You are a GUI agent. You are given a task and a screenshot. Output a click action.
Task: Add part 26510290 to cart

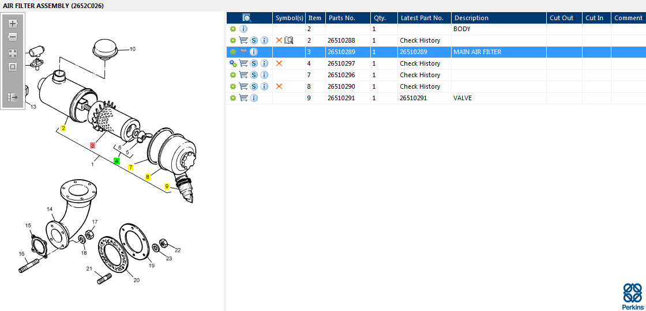[x=243, y=86]
